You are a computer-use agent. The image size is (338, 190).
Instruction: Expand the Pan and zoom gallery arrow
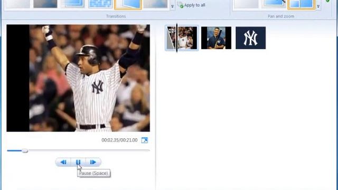(318, 6)
